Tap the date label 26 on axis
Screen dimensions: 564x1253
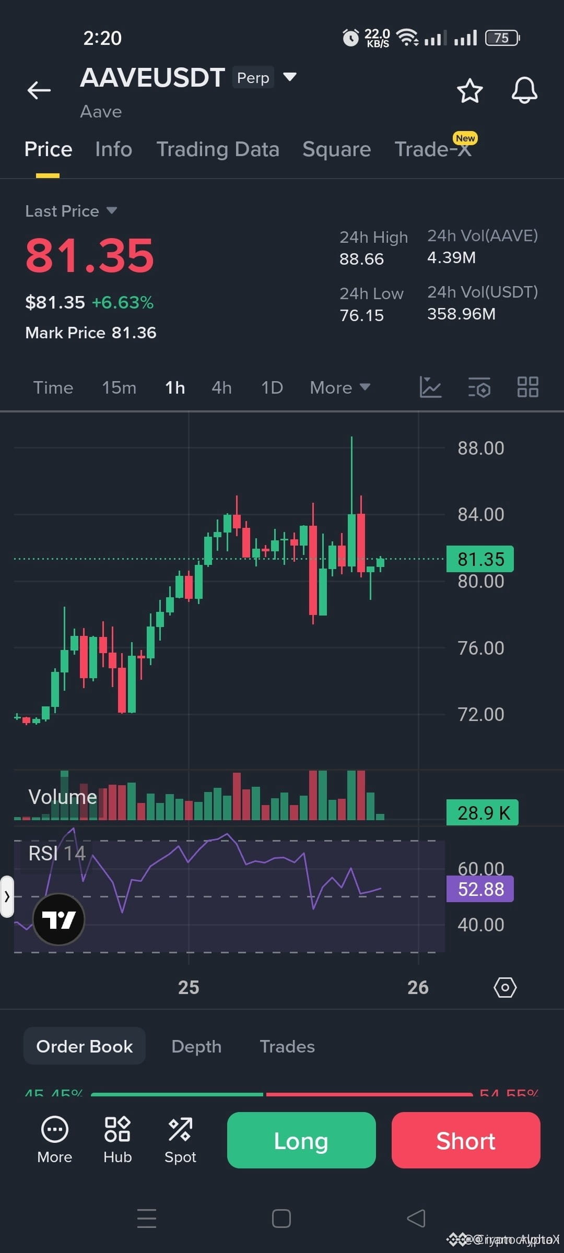(x=418, y=987)
